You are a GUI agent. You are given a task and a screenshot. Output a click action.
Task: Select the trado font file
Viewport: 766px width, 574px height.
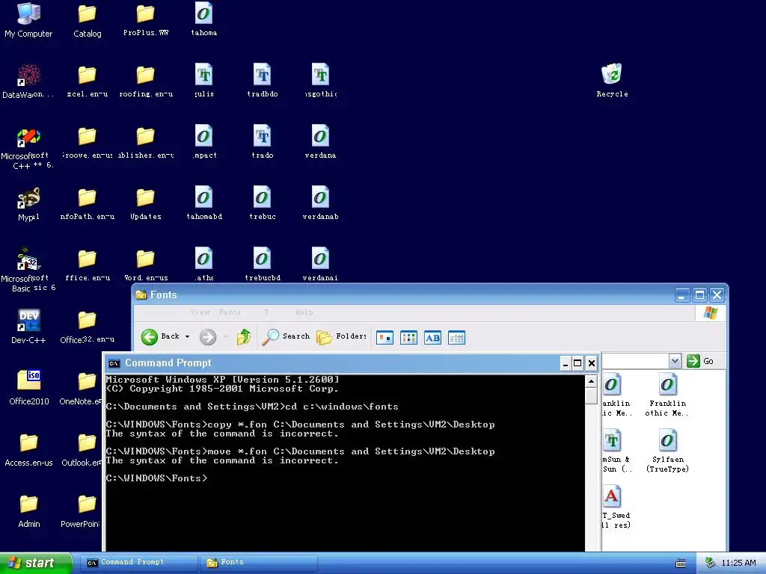pyautogui.click(x=262, y=142)
